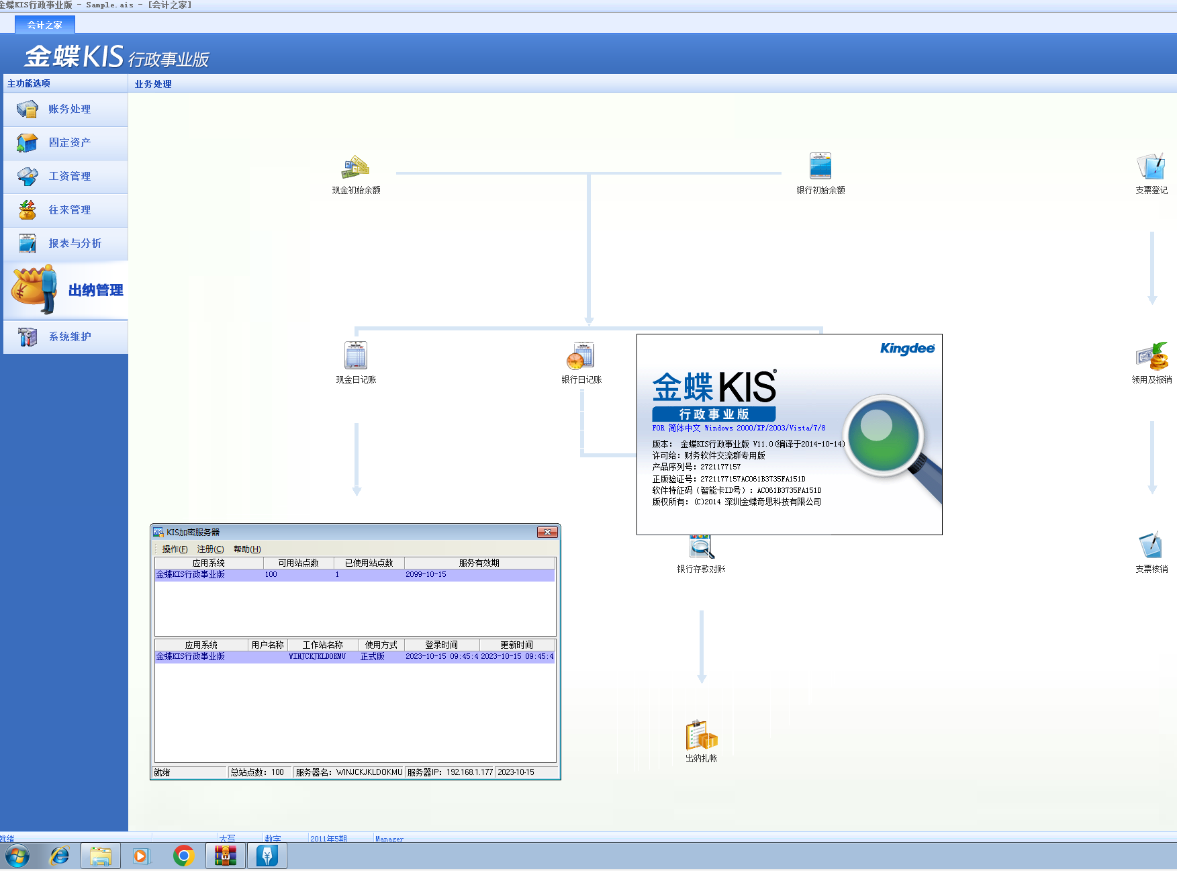Viewport: 1177px width, 871px height.
Task: Click the Kingdee logo on about splash
Action: [907, 348]
